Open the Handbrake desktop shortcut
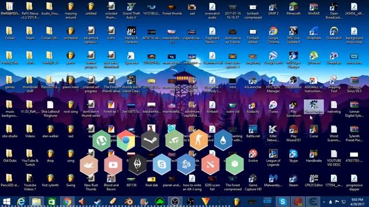Viewport: 369px width, 207px height. (x=314, y=156)
